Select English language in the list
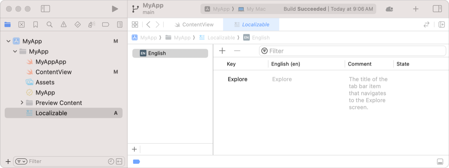This screenshot has height=168, width=449. tap(170, 53)
